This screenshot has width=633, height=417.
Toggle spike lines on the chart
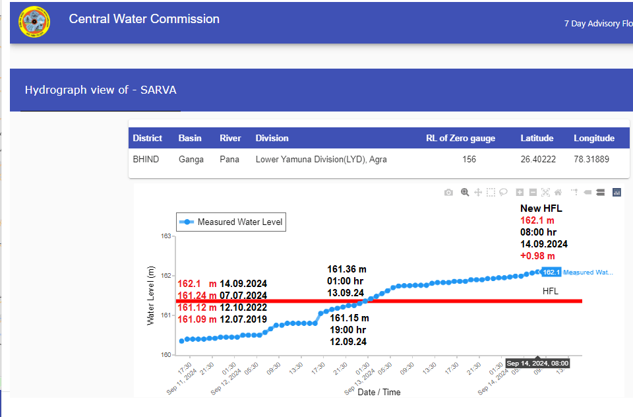(574, 193)
